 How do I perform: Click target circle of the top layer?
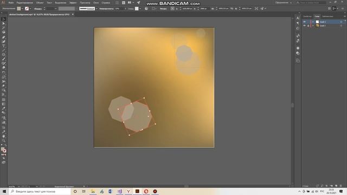[341, 22]
